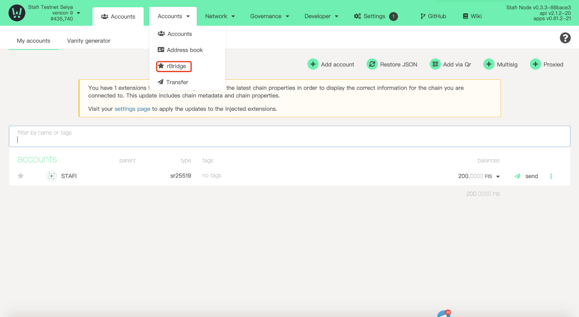Open the chain selector dropdown arrow
This screenshot has width=579, height=317.
tap(79, 13)
